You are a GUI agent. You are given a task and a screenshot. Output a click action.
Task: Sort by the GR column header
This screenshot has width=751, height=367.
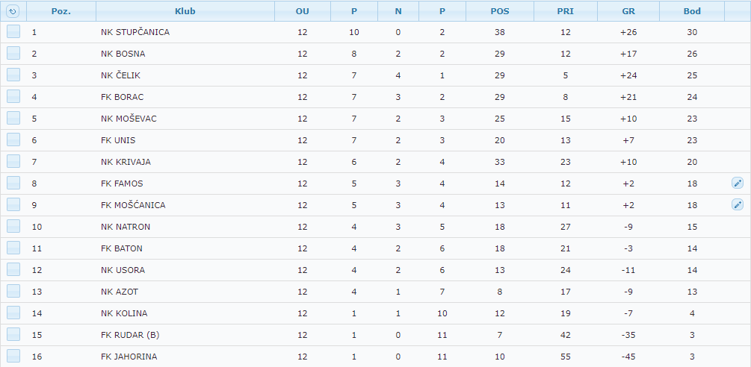(628, 11)
